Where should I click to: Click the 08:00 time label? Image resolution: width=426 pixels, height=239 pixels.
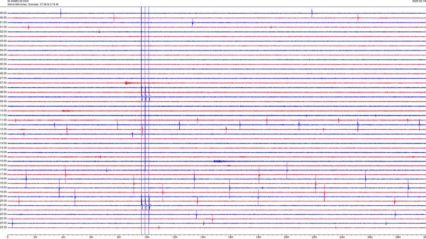[4, 88]
